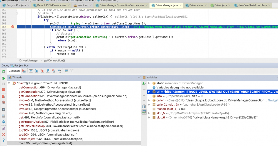Show execution point
This screenshot has width=278, height=146.
(x=24, y=71)
